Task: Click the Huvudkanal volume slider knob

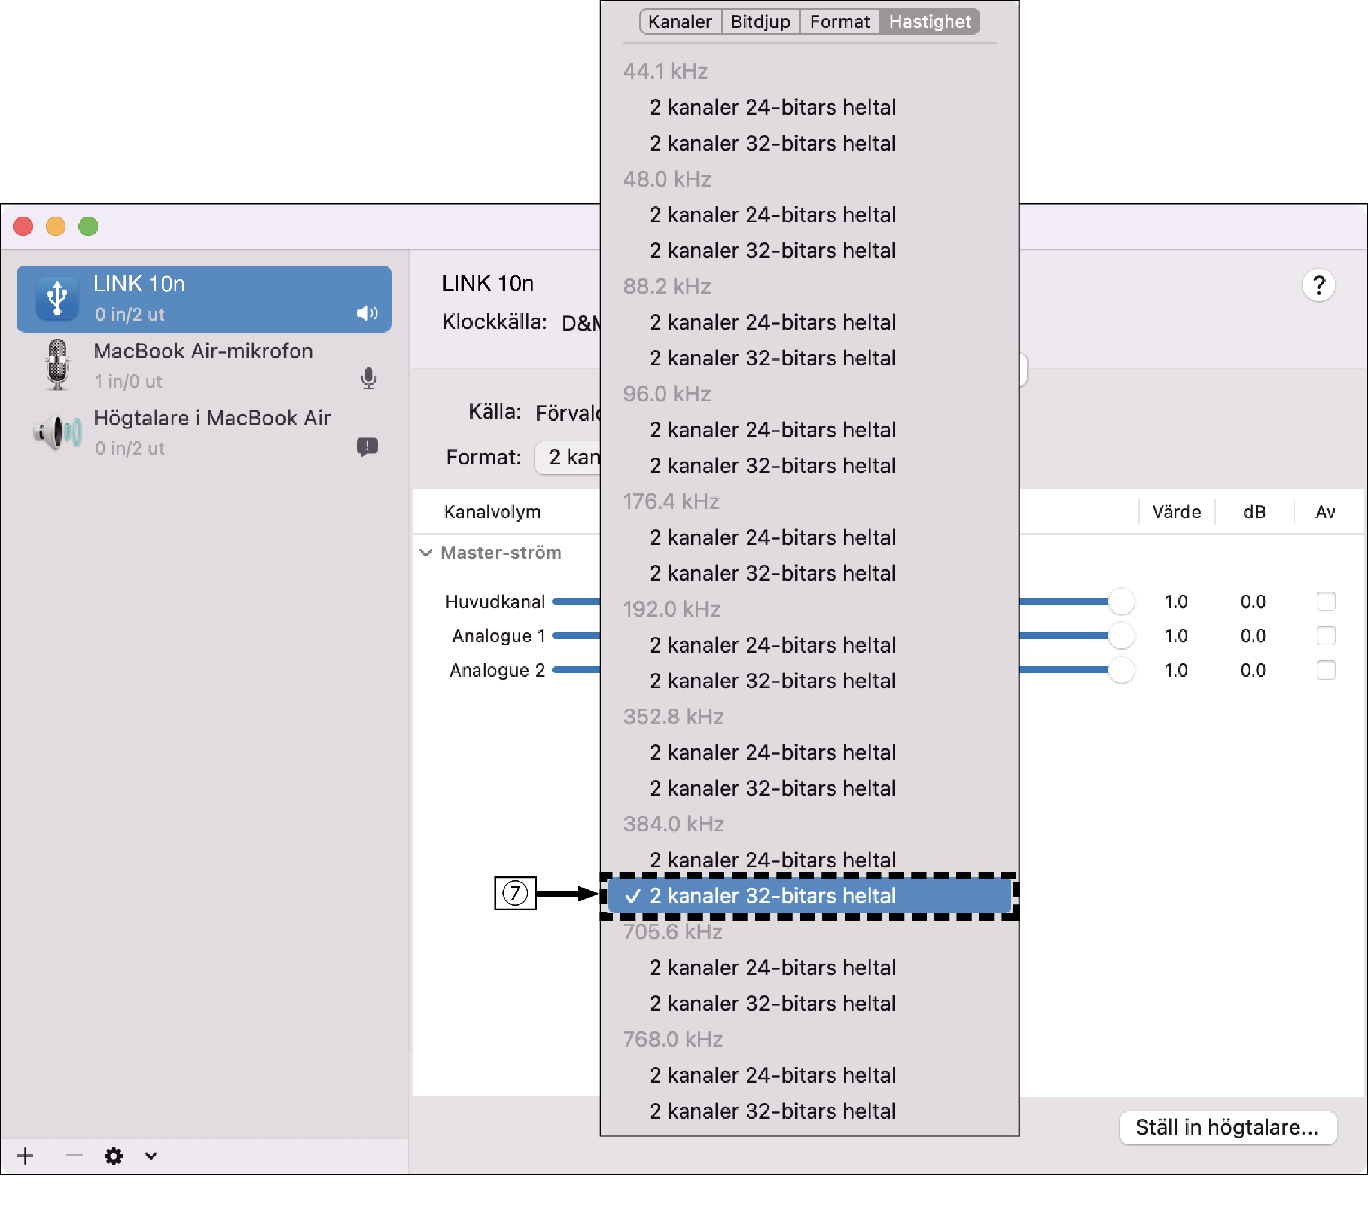Action: click(x=1120, y=601)
